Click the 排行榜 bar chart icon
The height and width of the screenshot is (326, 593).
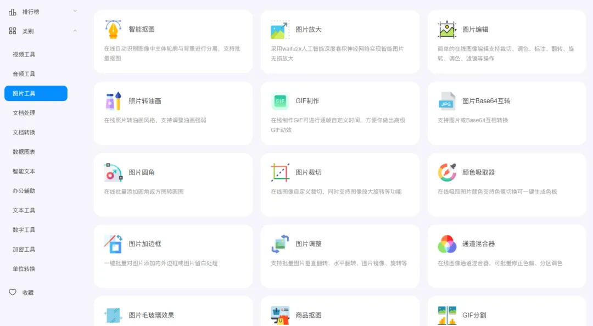(x=13, y=12)
